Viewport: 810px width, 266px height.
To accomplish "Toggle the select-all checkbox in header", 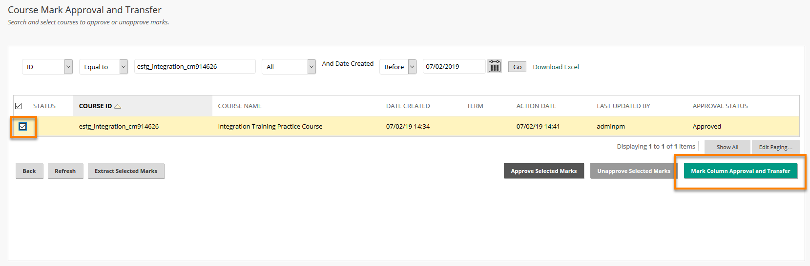I will point(19,106).
